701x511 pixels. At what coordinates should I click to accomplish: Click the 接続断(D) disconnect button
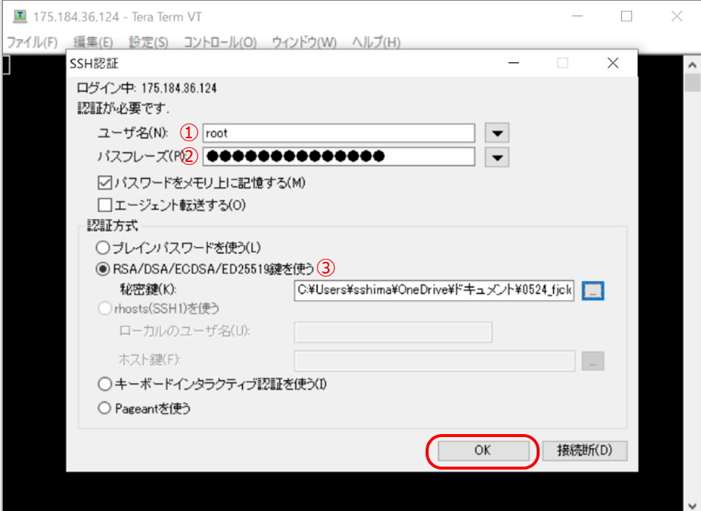coord(584,450)
